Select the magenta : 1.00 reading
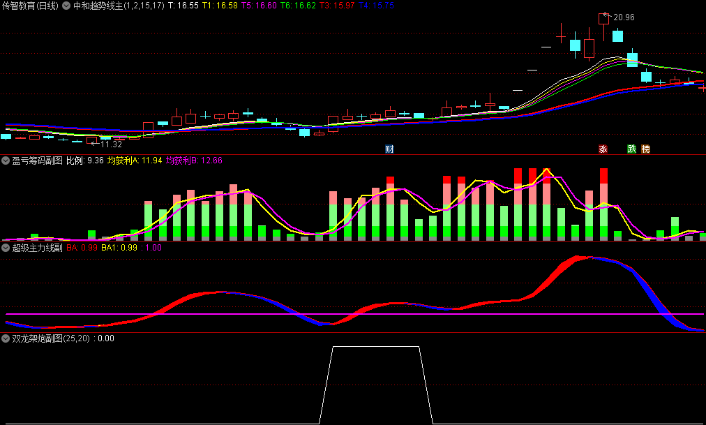Viewport: 706px width, 425px height. click(x=151, y=248)
